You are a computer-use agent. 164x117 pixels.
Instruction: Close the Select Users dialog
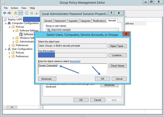point(126,34)
